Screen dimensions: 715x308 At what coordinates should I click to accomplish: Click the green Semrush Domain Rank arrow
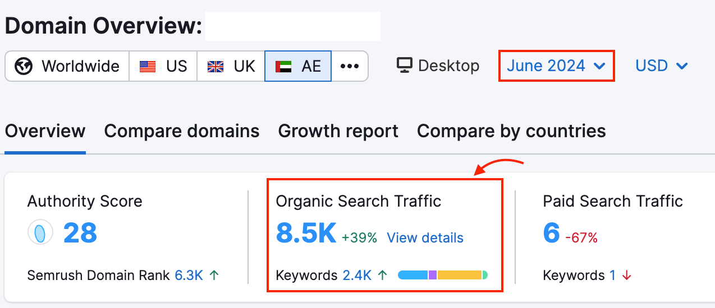click(x=214, y=275)
